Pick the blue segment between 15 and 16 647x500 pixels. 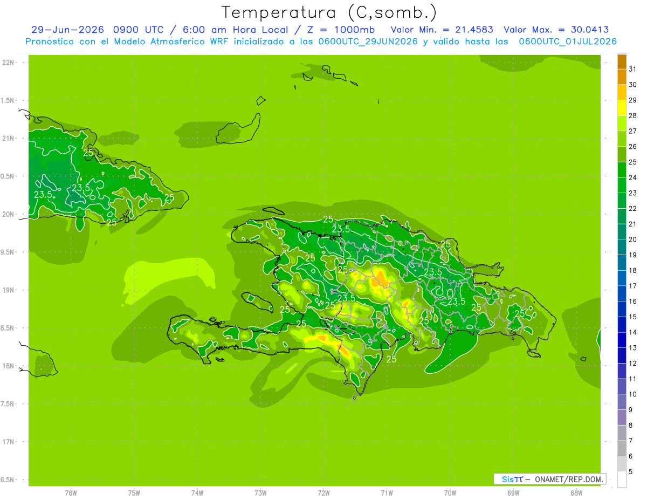coord(622,309)
